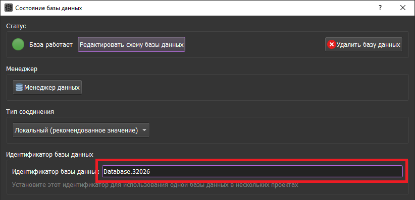This screenshot has width=415, height=200.
Task: Open the Редактировать схему базы данных button
Action: [x=132, y=44]
